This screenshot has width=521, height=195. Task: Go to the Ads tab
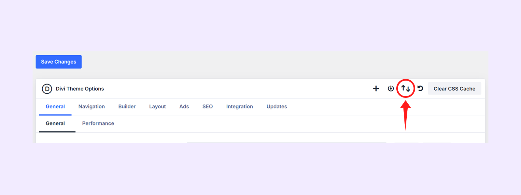pos(184,107)
